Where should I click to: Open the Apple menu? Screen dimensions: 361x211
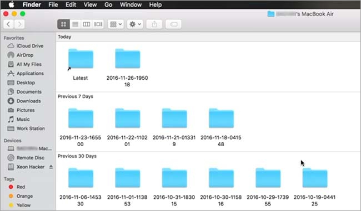click(11, 4)
